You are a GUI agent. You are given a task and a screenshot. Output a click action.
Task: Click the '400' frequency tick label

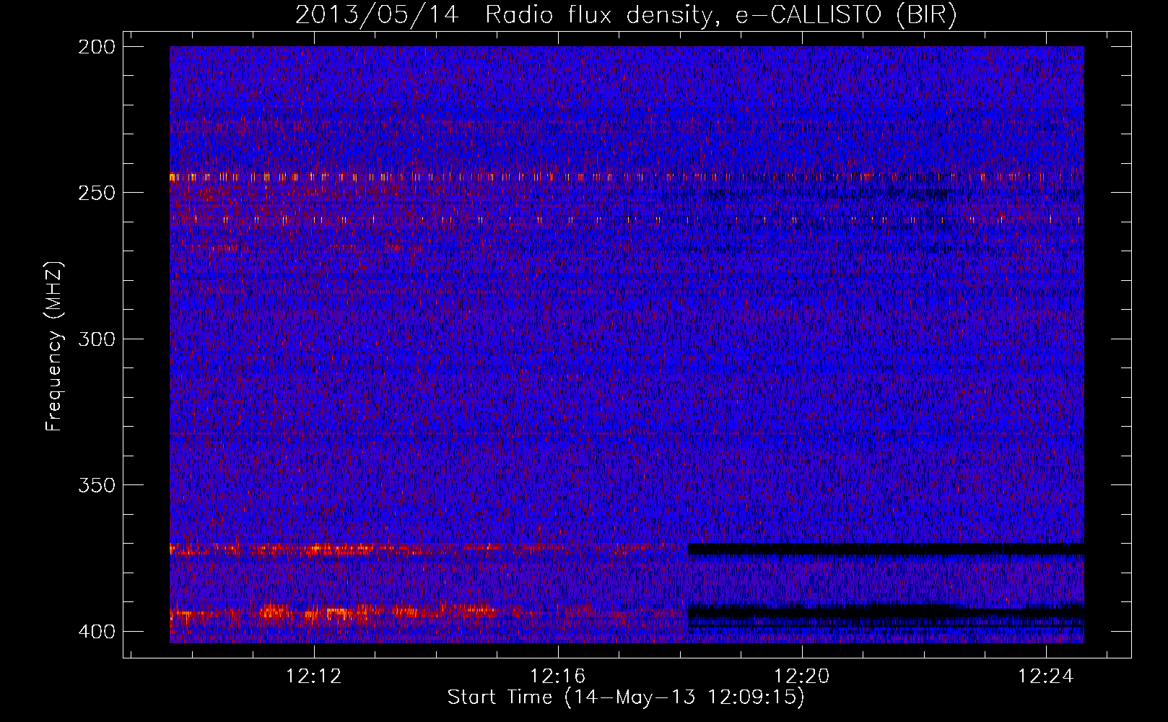click(x=97, y=632)
